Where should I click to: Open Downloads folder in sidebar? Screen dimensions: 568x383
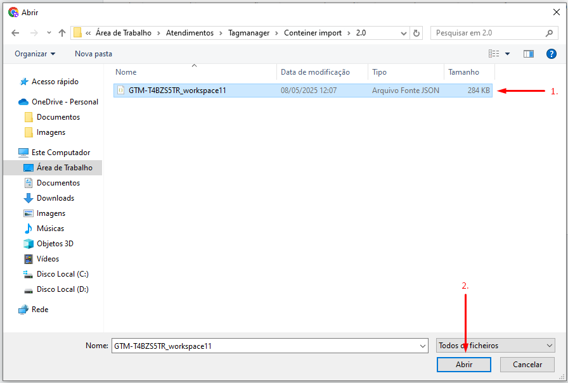(55, 198)
